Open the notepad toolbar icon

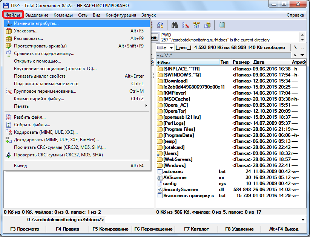[222, 25]
